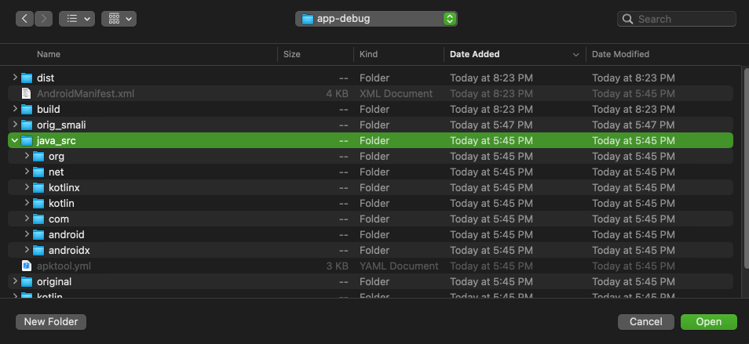Expand the com subfolder
749x344 pixels.
point(27,219)
